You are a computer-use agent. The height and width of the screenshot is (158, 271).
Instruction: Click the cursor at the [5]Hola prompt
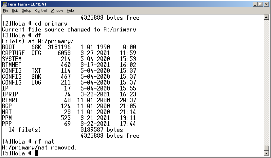click(36, 153)
